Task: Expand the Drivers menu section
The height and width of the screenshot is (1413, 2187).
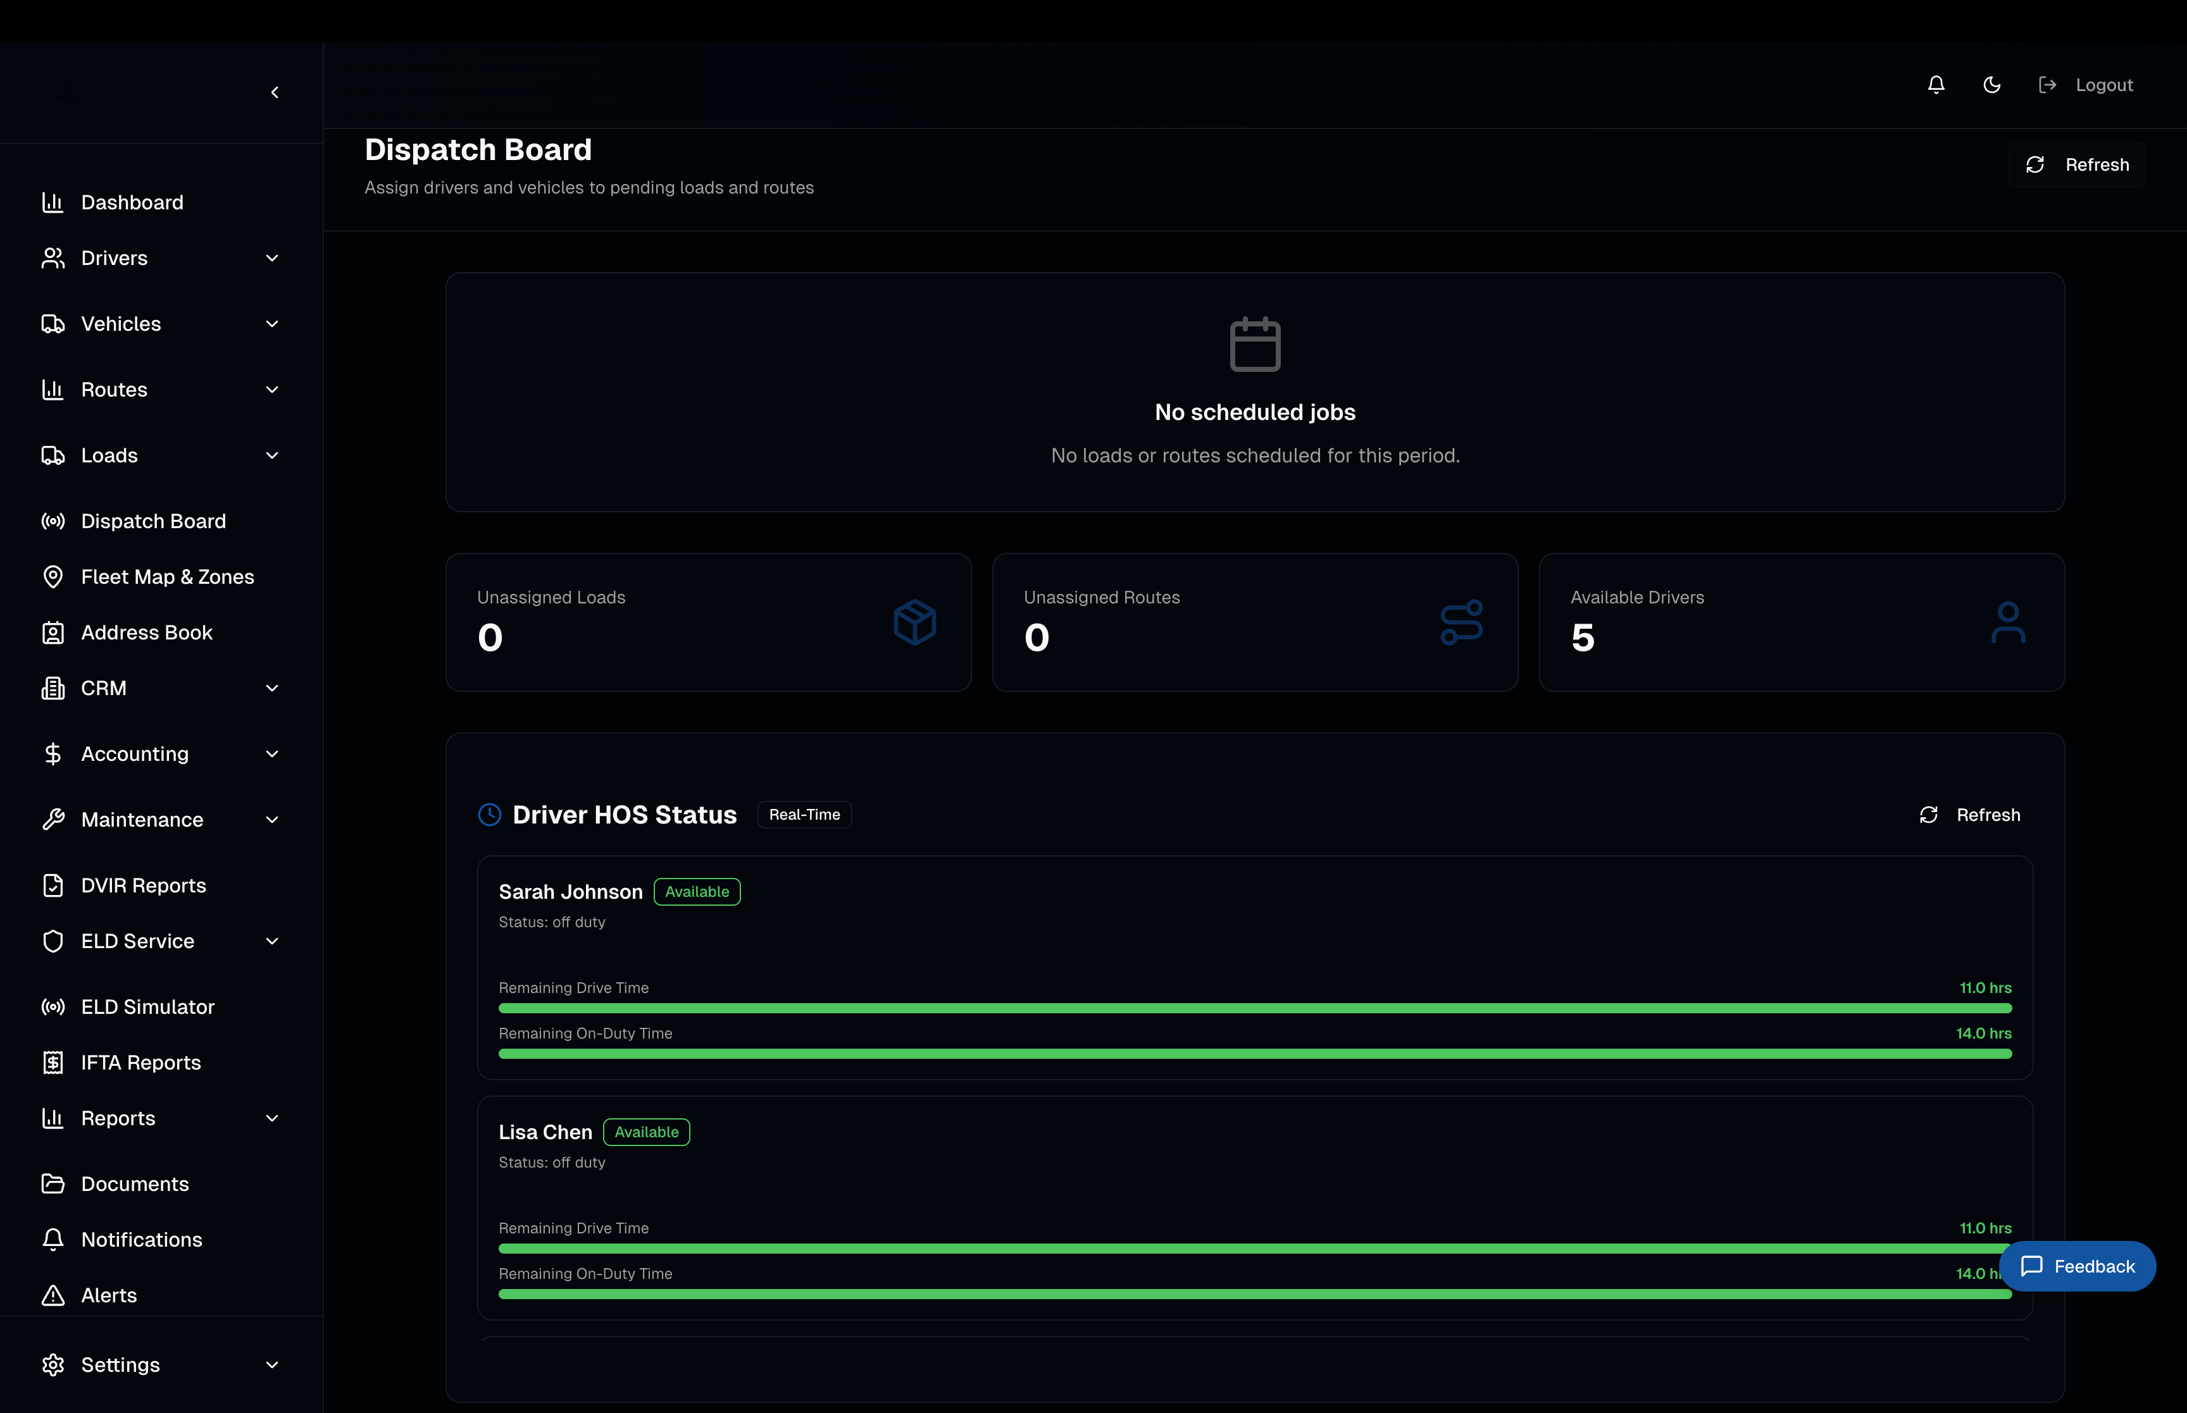Action: click(271, 258)
